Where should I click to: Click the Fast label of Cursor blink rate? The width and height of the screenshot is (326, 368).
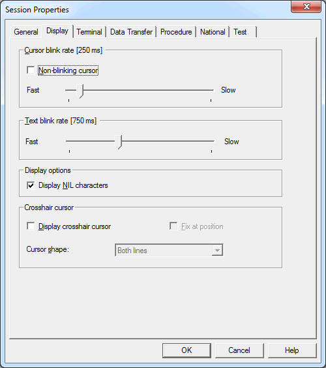pos(33,90)
